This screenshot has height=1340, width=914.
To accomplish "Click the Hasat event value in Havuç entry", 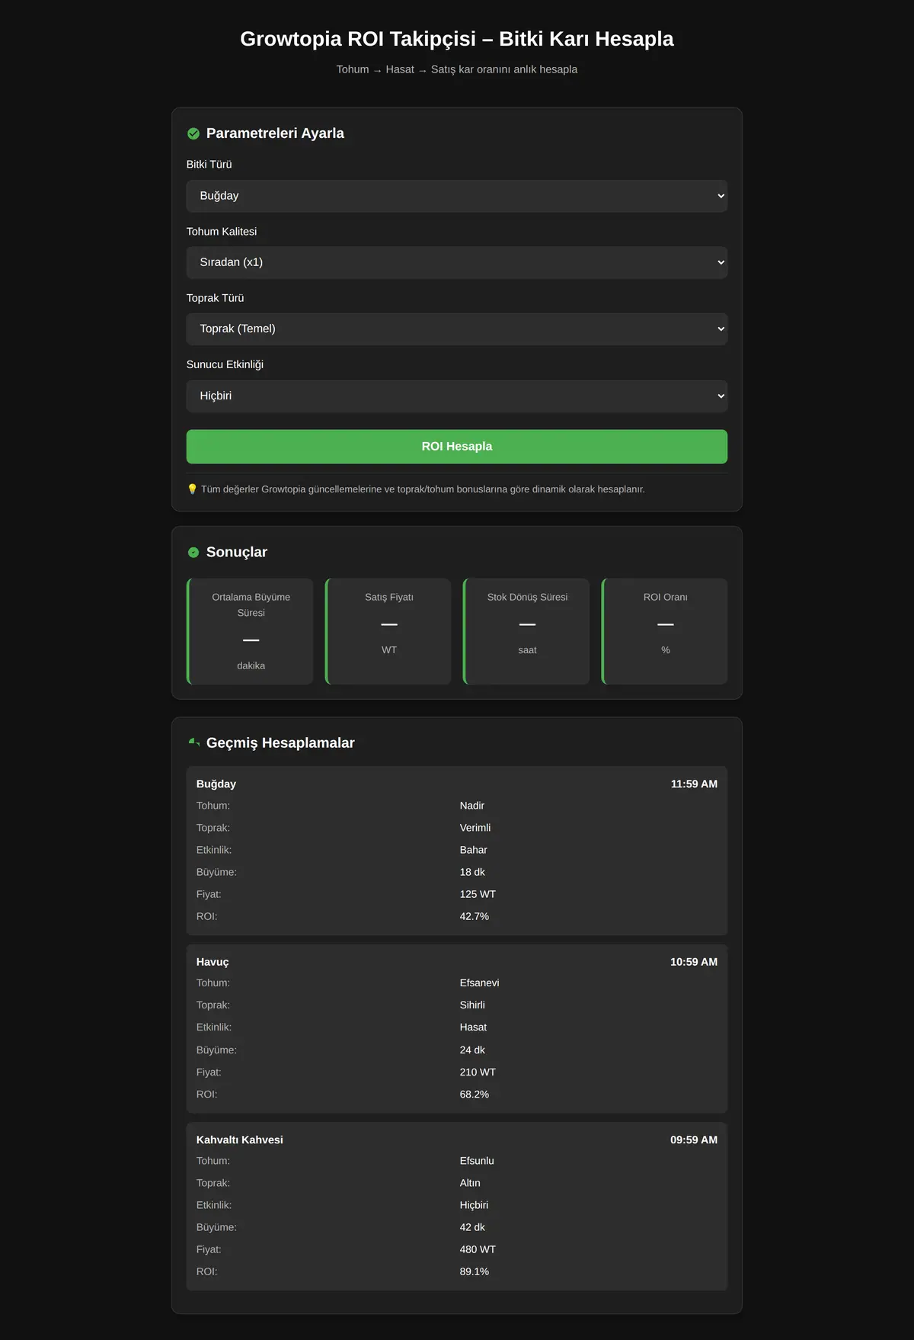I will point(473,1027).
